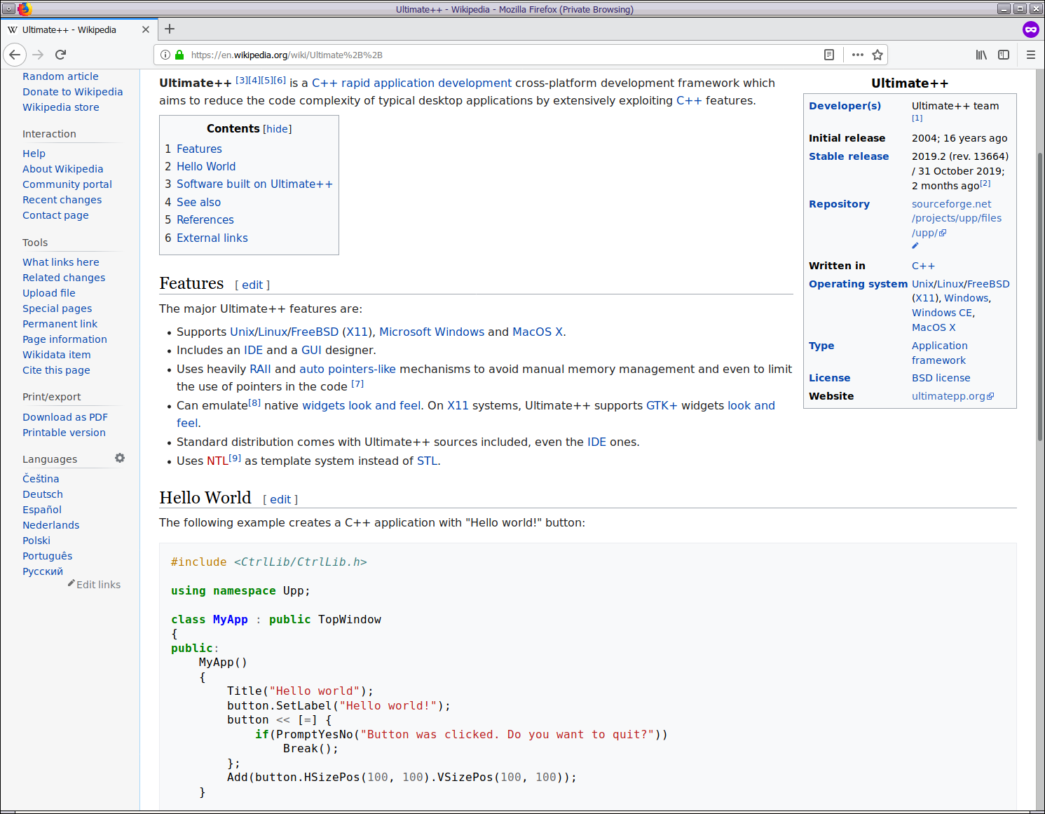Screen dimensions: 1045x814
Task: Click the red NTL link
Action: click(217, 461)
